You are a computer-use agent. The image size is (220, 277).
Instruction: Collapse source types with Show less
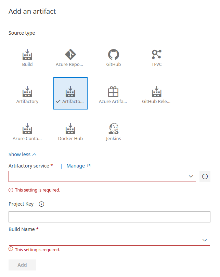pos(22,154)
